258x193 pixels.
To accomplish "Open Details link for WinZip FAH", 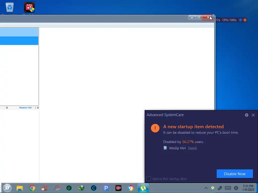I will [x=192, y=148].
